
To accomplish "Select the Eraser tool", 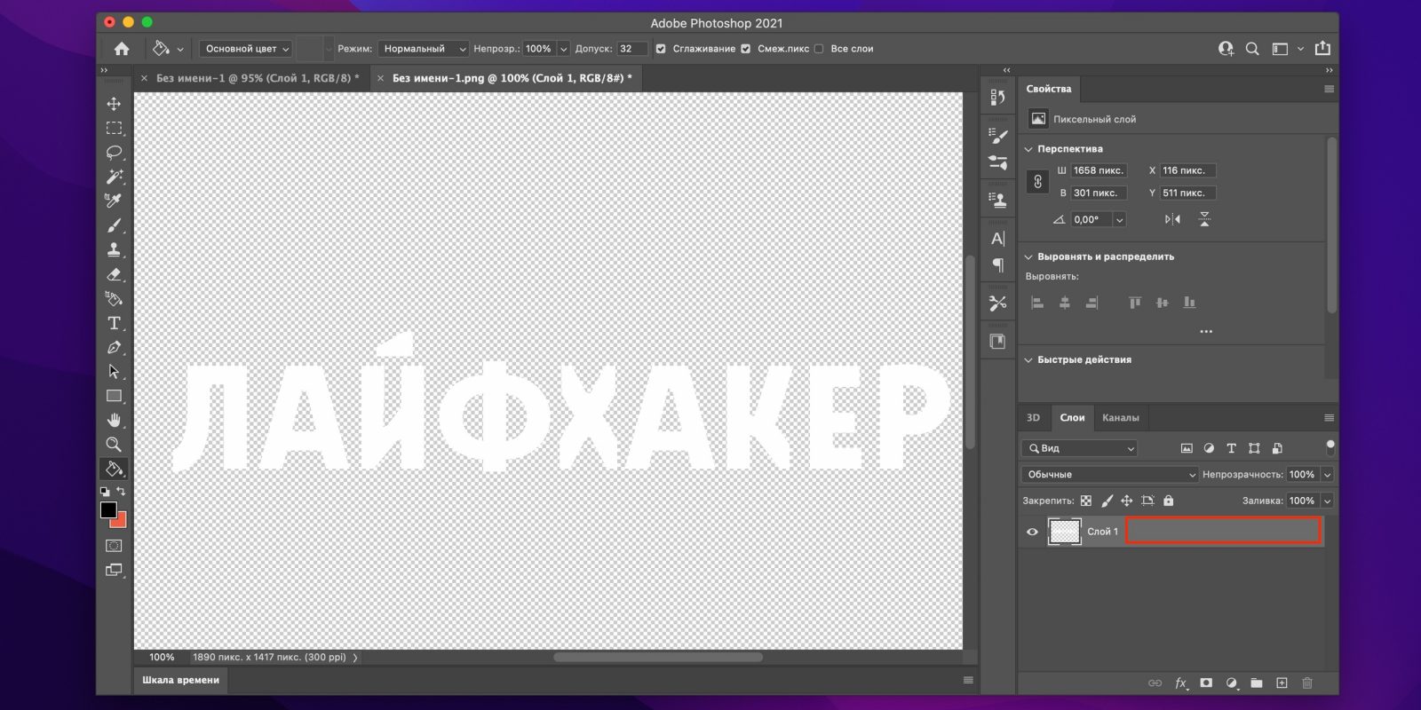I will [114, 274].
